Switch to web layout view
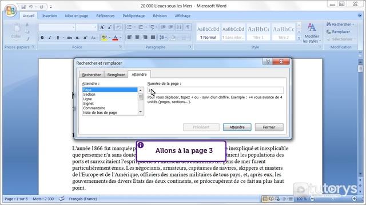366x205 pixels. [277, 199]
